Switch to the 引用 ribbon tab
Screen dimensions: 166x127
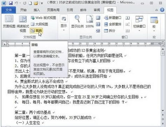pos(70,10)
